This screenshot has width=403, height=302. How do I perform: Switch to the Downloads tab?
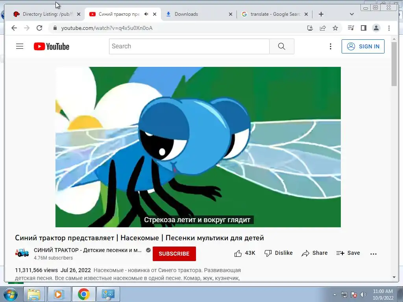(198, 14)
